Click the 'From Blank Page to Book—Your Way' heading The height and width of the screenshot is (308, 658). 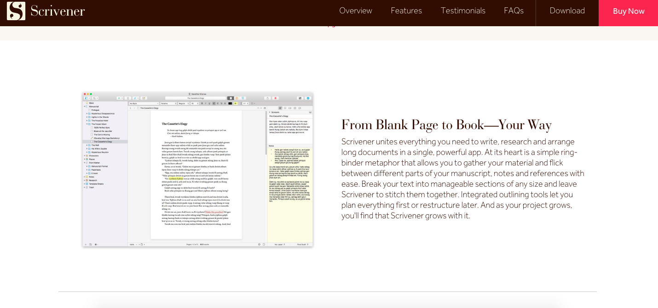coord(446,125)
